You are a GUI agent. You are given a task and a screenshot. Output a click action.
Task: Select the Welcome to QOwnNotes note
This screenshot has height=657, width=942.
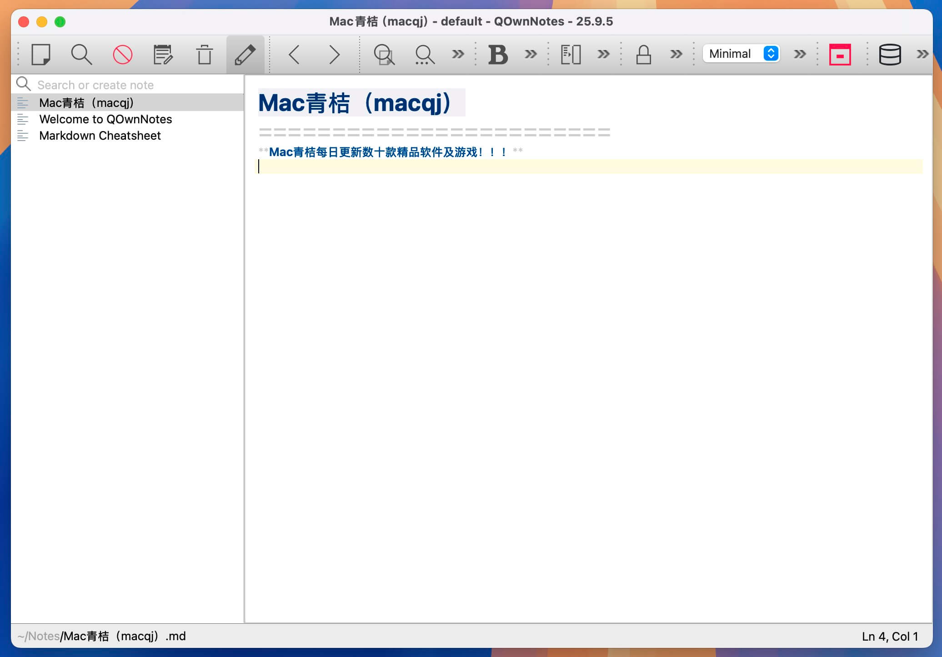coord(106,119)
